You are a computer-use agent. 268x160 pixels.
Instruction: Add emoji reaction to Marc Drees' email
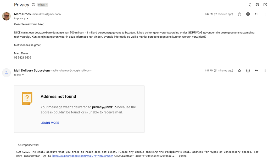point(248,14)
